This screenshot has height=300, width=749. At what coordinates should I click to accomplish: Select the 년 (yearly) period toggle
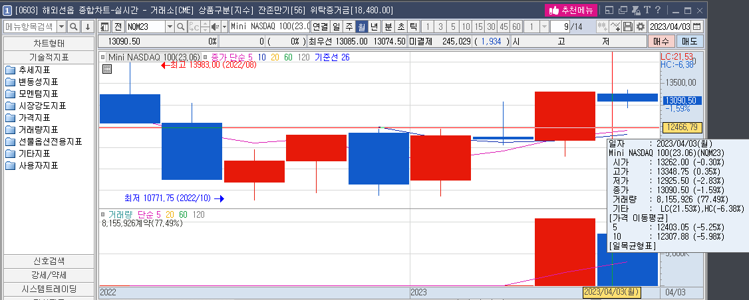[375, 27]
